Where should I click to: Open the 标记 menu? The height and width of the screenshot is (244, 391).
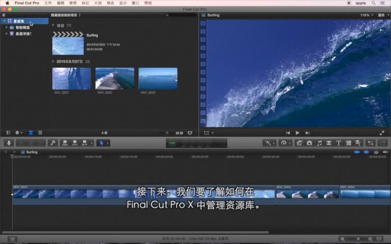pos(86,3)
